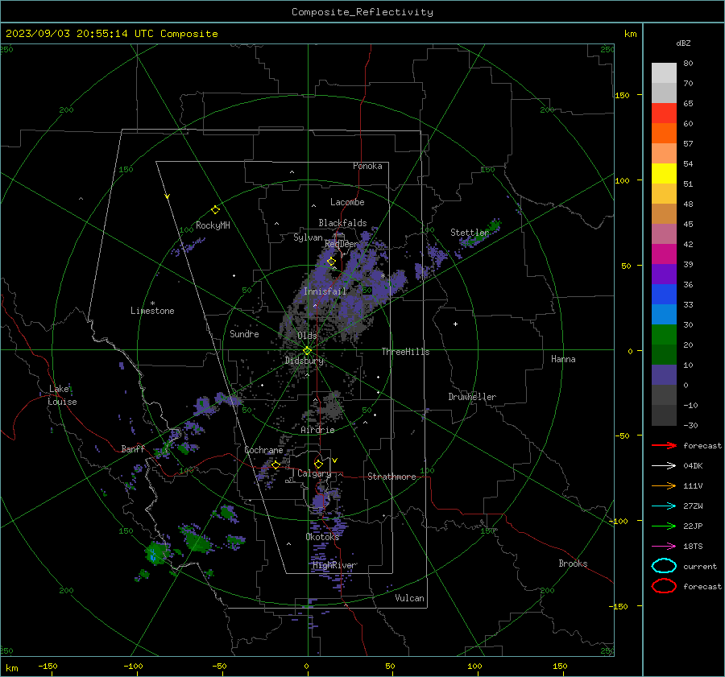The image size is (725, 677).
Task: Click the cyan 27ZW arrow icon
Action: [x=664, y=506]
